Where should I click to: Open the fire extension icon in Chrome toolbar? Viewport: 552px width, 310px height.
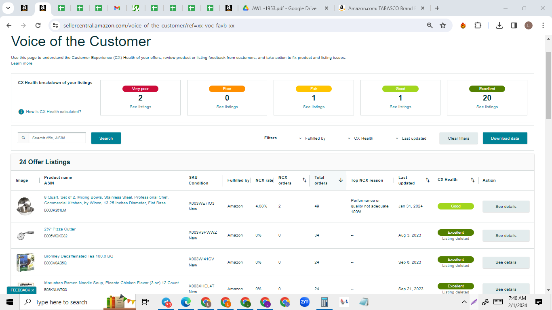pos(463,25)
